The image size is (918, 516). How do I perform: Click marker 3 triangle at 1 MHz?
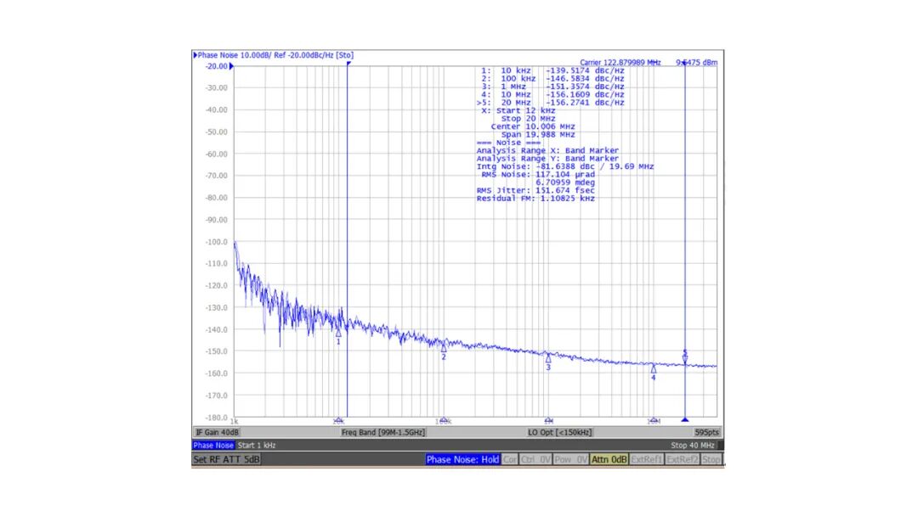[x=548, y=359]
